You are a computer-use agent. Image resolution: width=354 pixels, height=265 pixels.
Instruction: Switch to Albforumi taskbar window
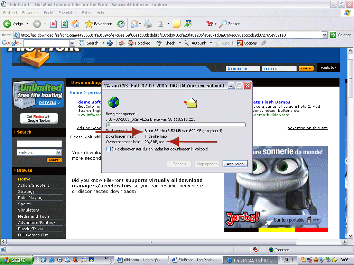click(141, 260)
